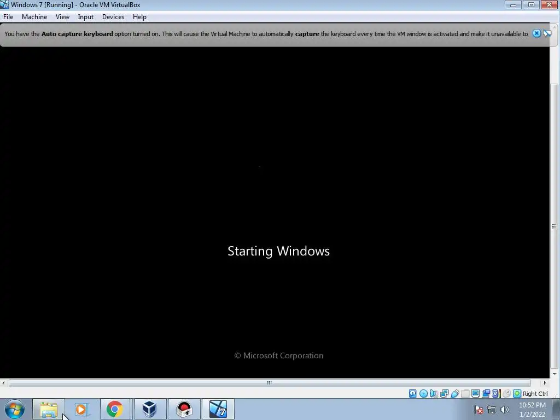
Task: Click the optical disc indicator icon
Action: point(423,394)
